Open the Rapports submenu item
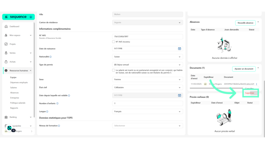Screen dimensions: 265x149 click(14, 108)
